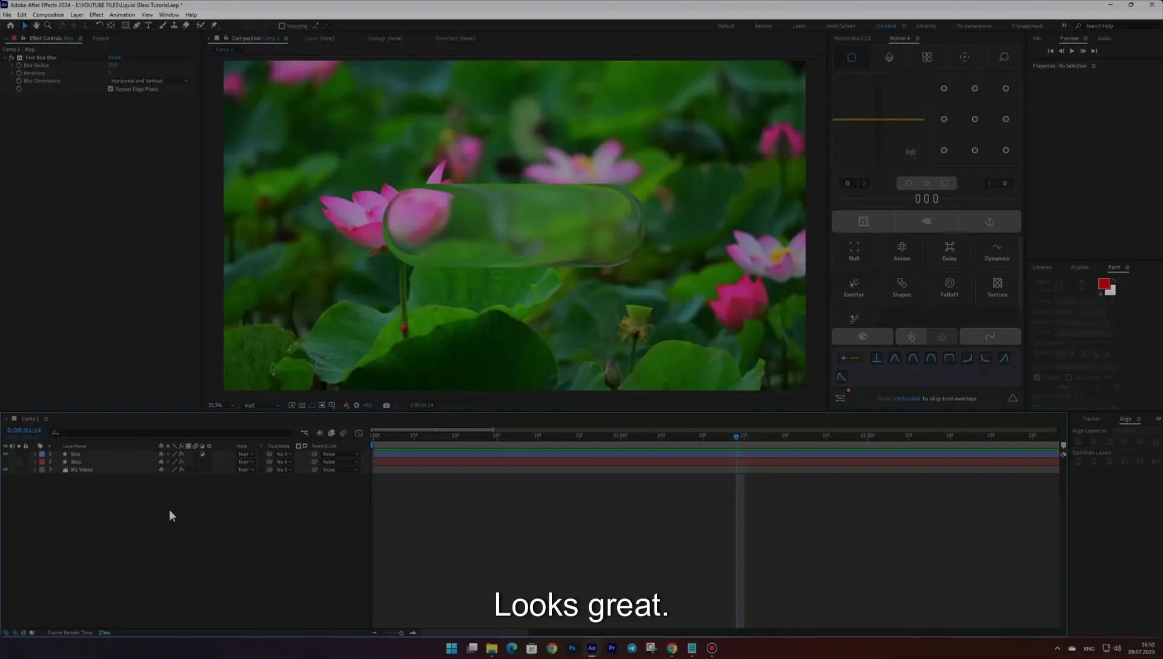Switch to the Motion Bro 5.1.0 tab
The image size is (1163, 659).
click(852, 38)
